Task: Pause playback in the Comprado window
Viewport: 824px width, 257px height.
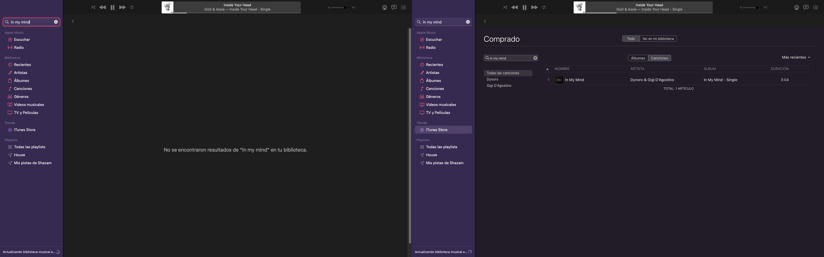Action: 525,7
